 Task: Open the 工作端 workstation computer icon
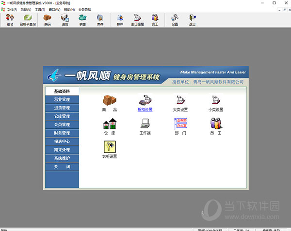145,123
